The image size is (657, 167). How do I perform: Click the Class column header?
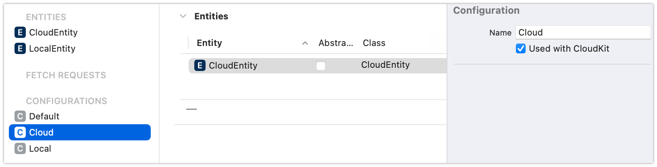[x=374, y=43]
